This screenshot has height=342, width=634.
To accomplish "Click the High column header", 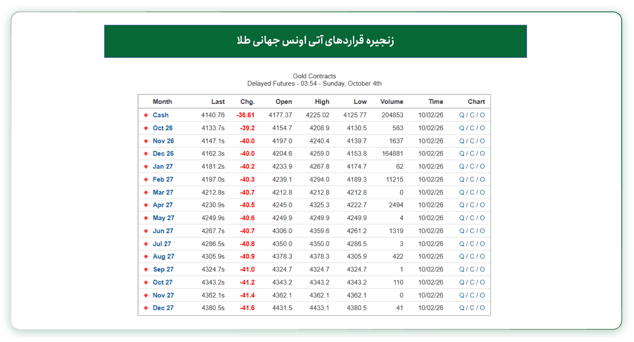I will tap(322, 101).
